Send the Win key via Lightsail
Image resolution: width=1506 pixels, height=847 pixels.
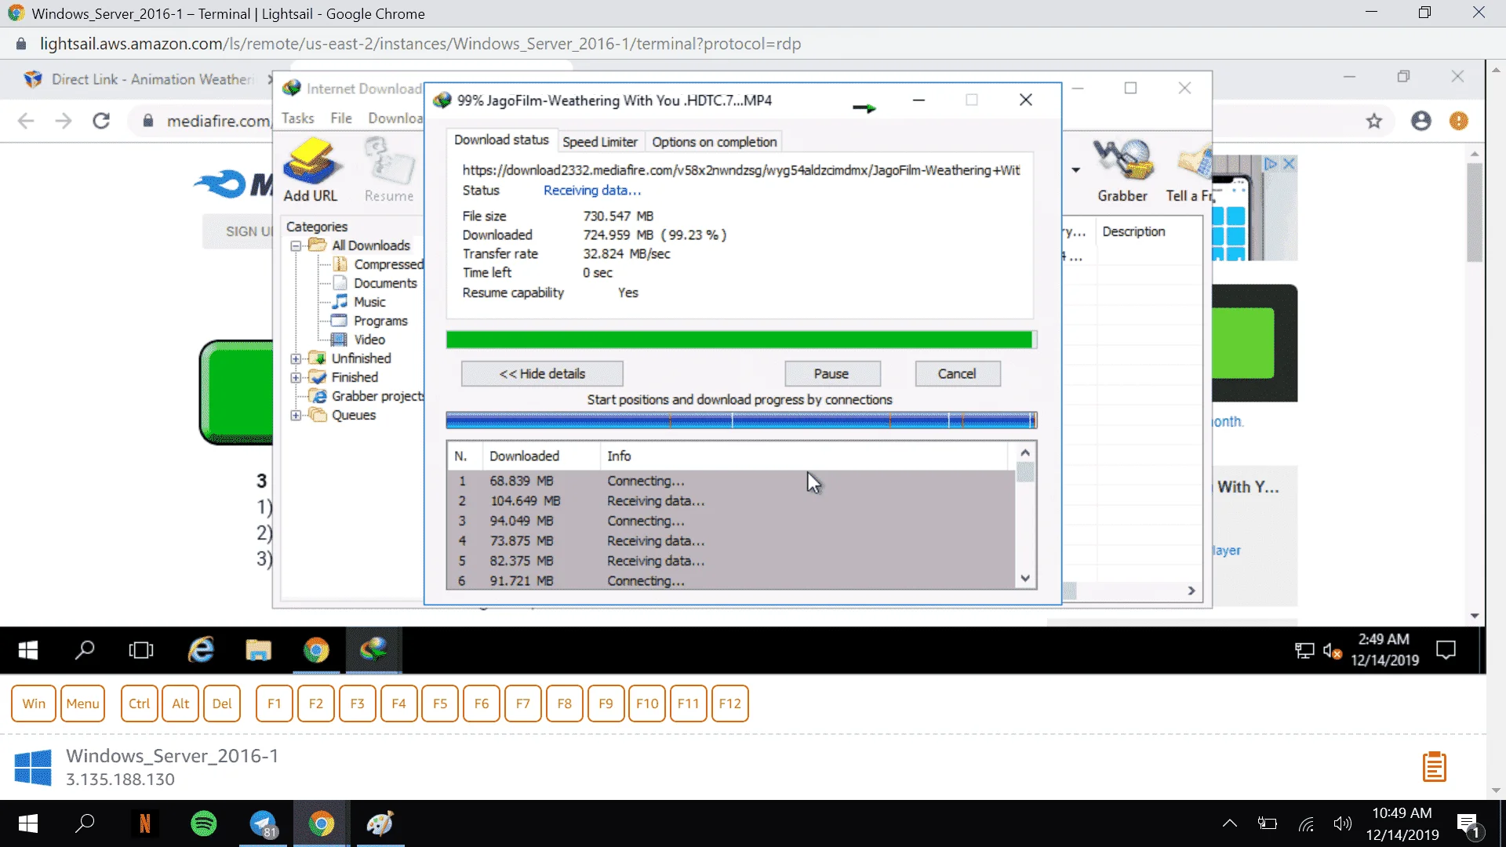tap(34, 703)
